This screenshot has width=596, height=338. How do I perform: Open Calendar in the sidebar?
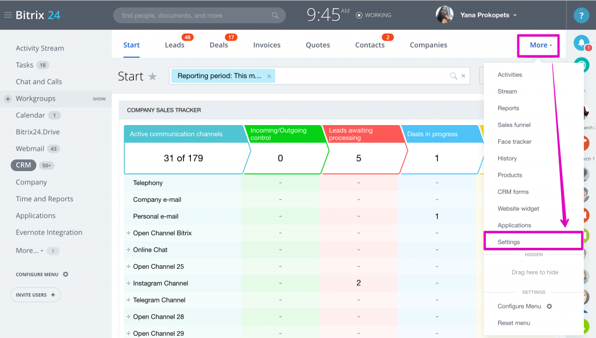coord(30,115)
